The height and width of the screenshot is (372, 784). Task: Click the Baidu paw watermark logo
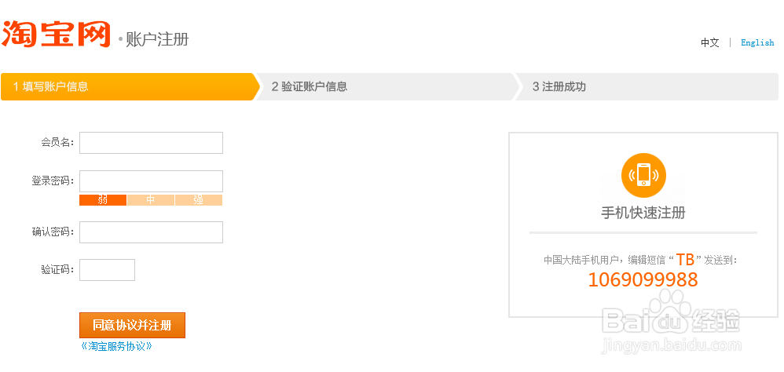coord(668,314)
